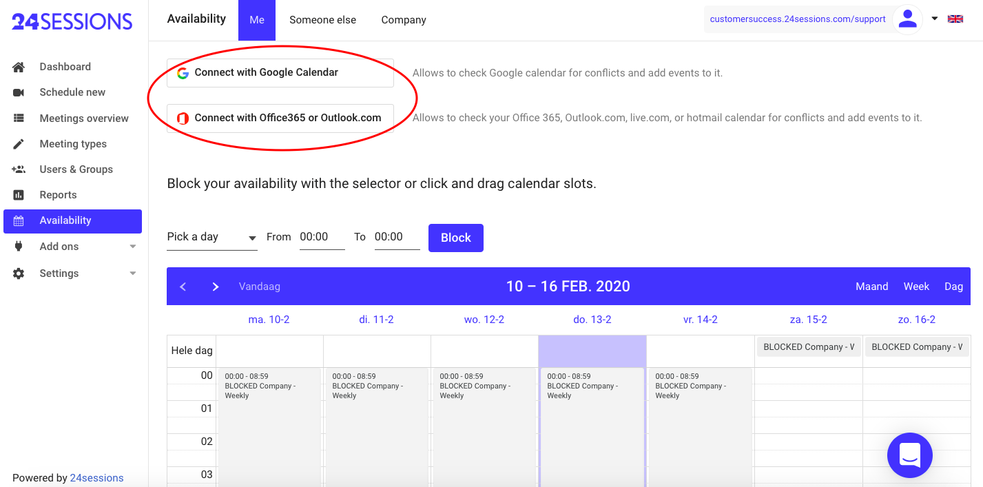Viewport: 983px width, 487px height.
Task: Open the Pick a day dropdown
Action: pyautogui.click(x=211, y=237)
